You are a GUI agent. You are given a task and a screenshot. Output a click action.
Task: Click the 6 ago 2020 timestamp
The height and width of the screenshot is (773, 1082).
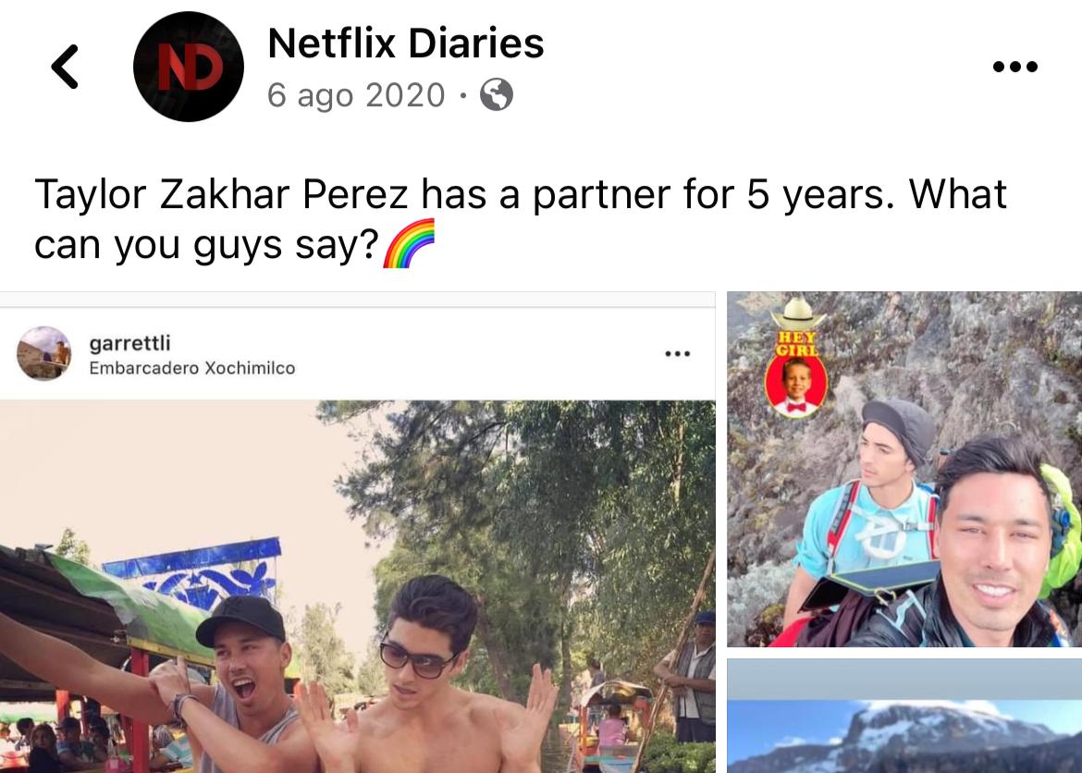[x=356, y=95]
